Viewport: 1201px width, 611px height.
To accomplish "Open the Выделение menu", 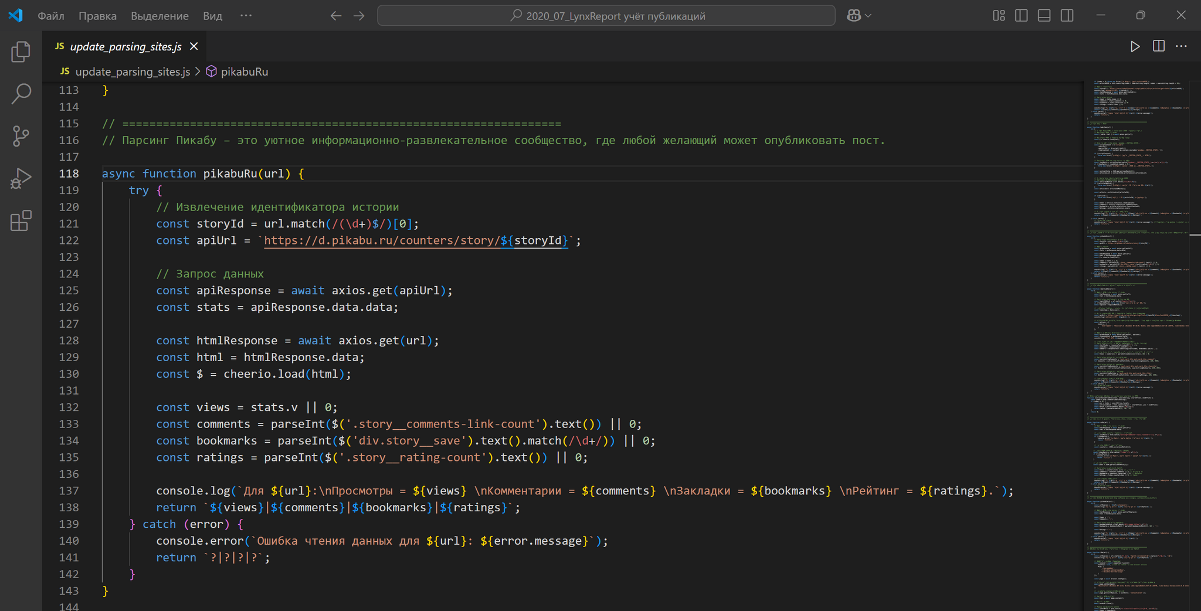I will [160, 16].
